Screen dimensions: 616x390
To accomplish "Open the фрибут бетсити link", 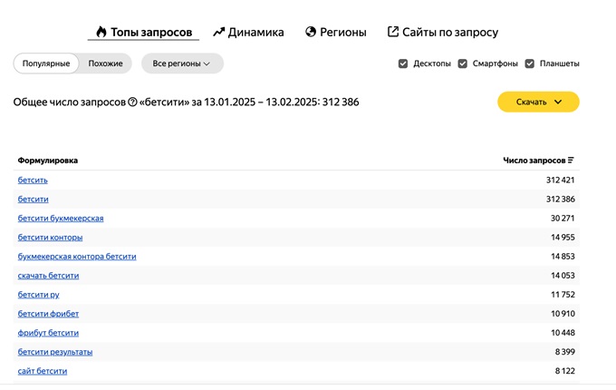I will [48, 333].
